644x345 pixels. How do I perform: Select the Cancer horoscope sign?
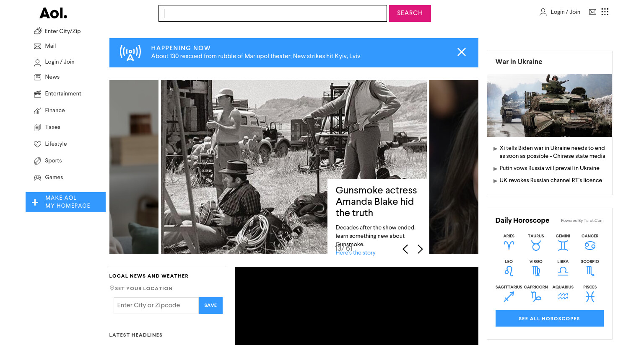[590, 242]
